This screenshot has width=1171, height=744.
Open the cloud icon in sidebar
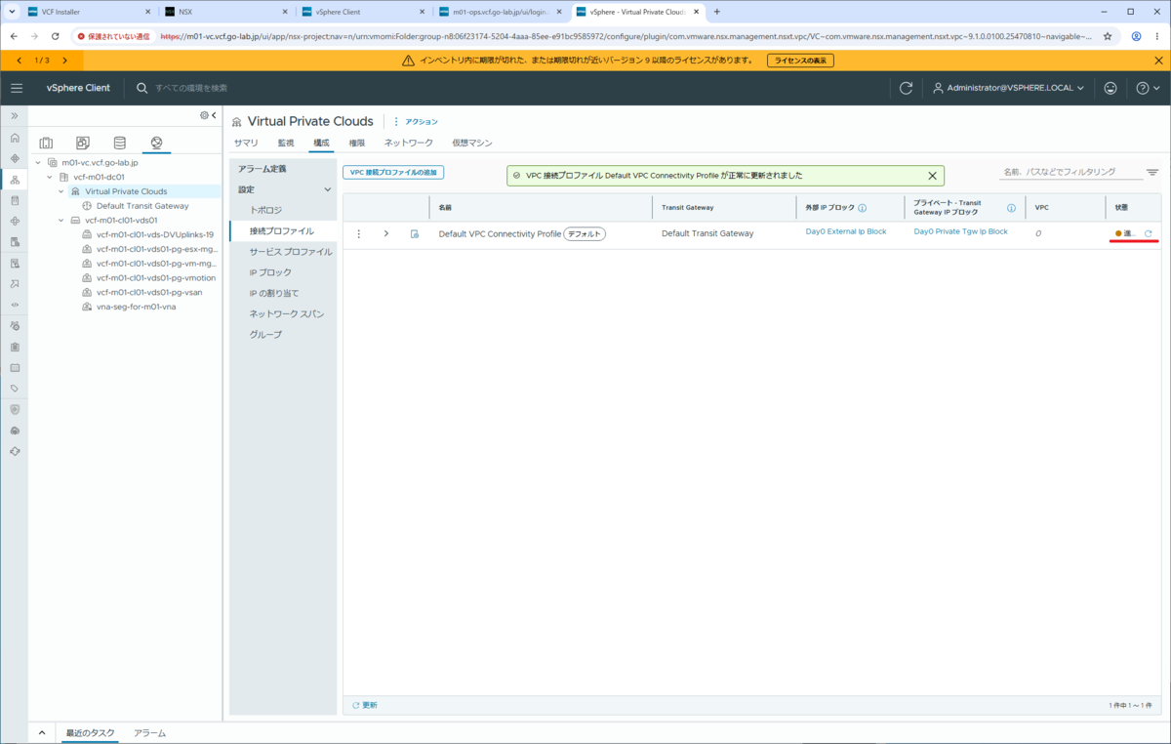[15, 431]
